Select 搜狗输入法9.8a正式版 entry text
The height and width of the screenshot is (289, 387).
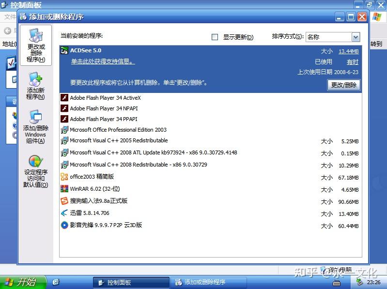pos(98,201)
